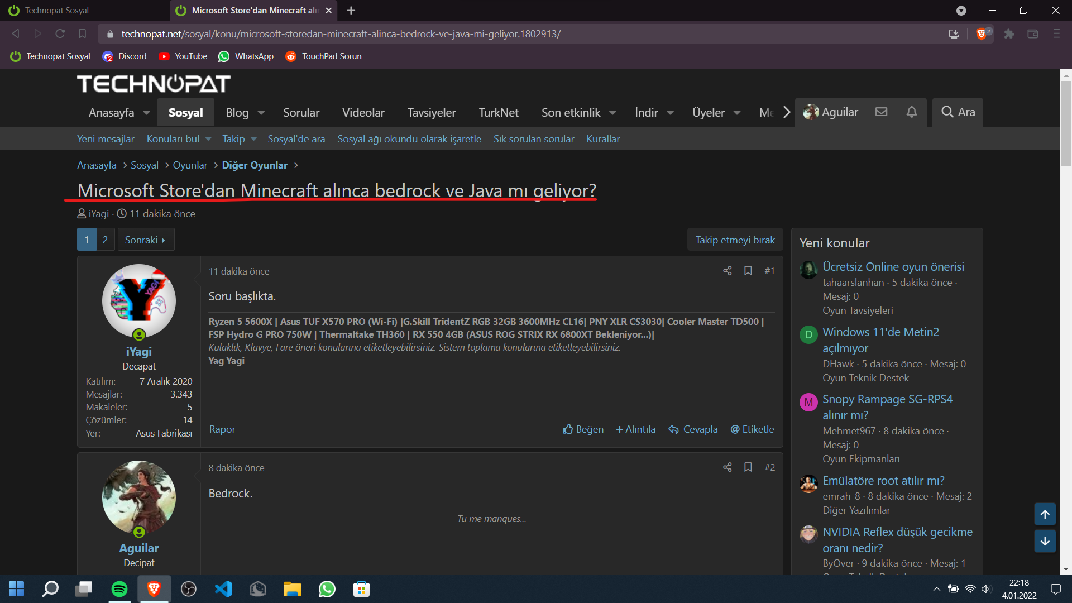Image resolution: width=1072 pixels, height=603 pixels.
Task: Open Brave Shields icon in address bar
Action: click(x=981, y=34)
